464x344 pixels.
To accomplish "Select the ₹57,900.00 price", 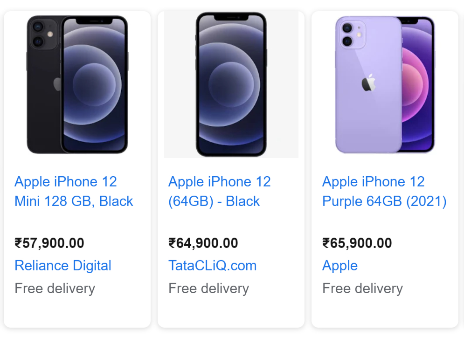I will tap(49, 243).
